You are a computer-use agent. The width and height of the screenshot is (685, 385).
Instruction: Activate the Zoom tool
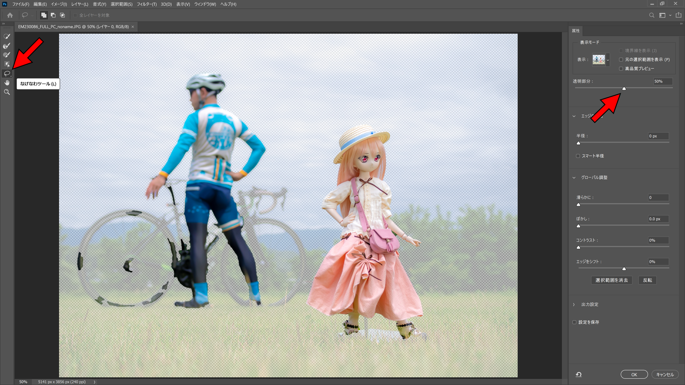click(6, 92)
